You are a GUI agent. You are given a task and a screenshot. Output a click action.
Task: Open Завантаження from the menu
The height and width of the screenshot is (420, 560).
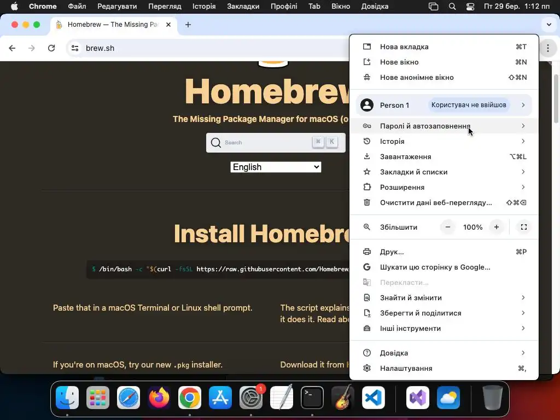[x=444, y=156]
